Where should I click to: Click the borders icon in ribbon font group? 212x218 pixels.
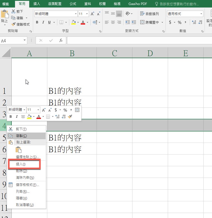tap(61, 22)
